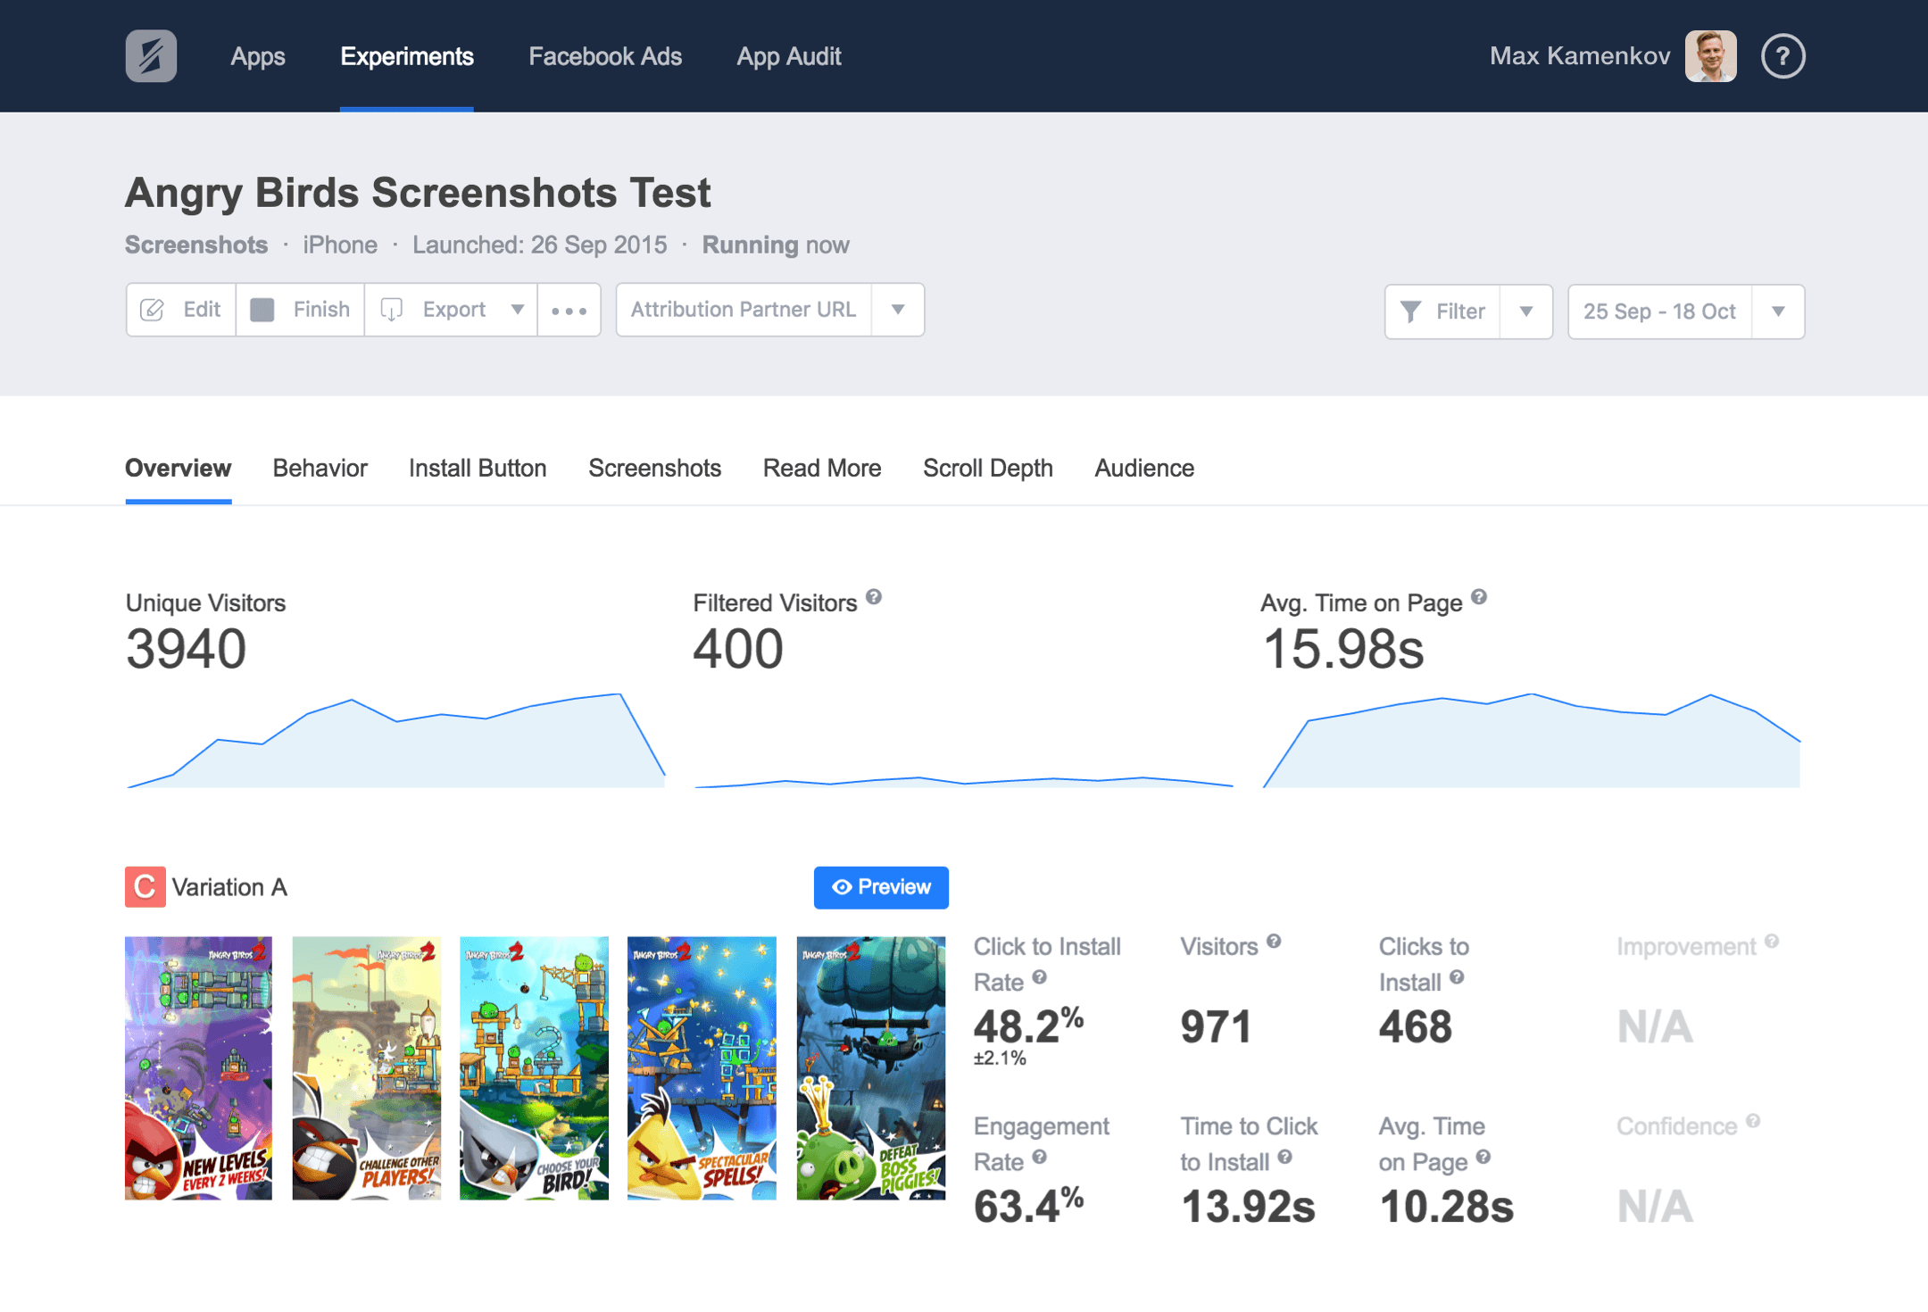The height and width of the screenshot is (1312, 1928).
Task: Click the info icon next to Confidence
Action: 1752,1125
